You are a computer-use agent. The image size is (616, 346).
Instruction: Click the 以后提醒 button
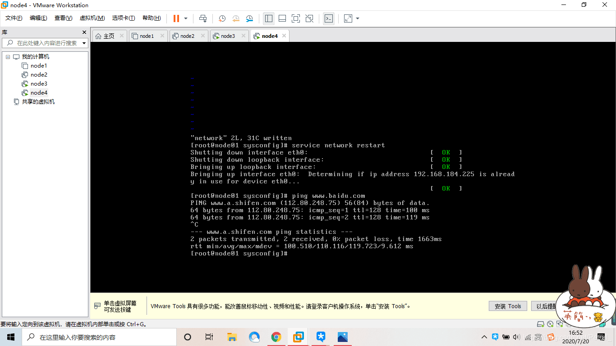point(545,306)
